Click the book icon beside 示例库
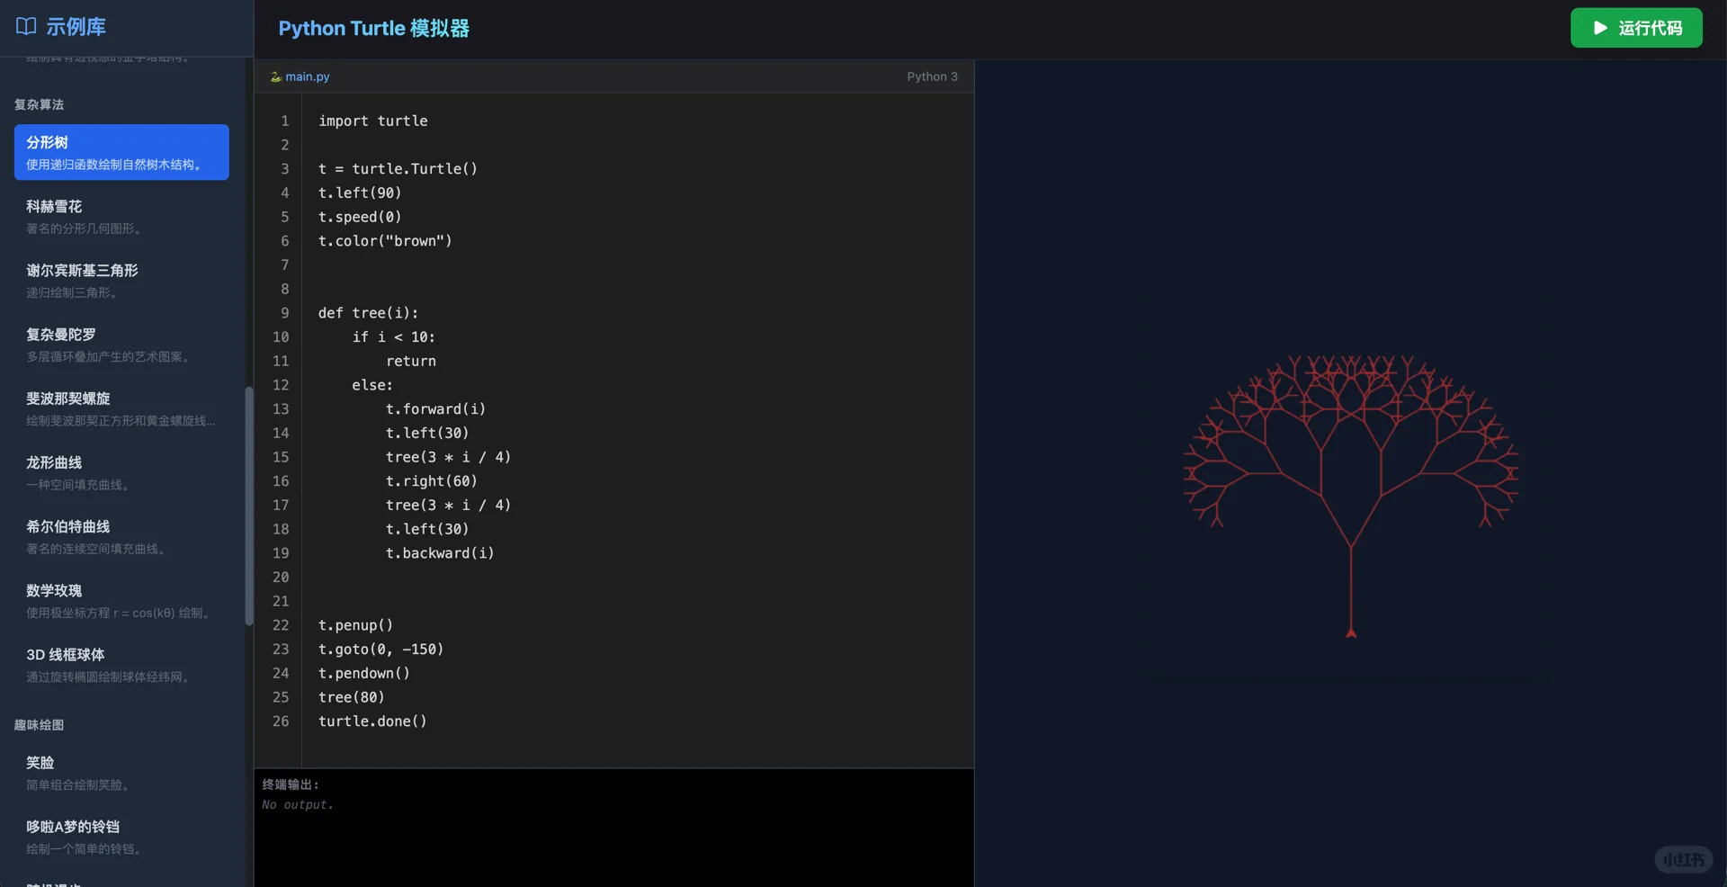 tap(25, 26)
